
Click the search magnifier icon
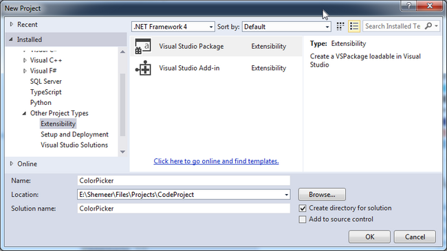point(428,26)
